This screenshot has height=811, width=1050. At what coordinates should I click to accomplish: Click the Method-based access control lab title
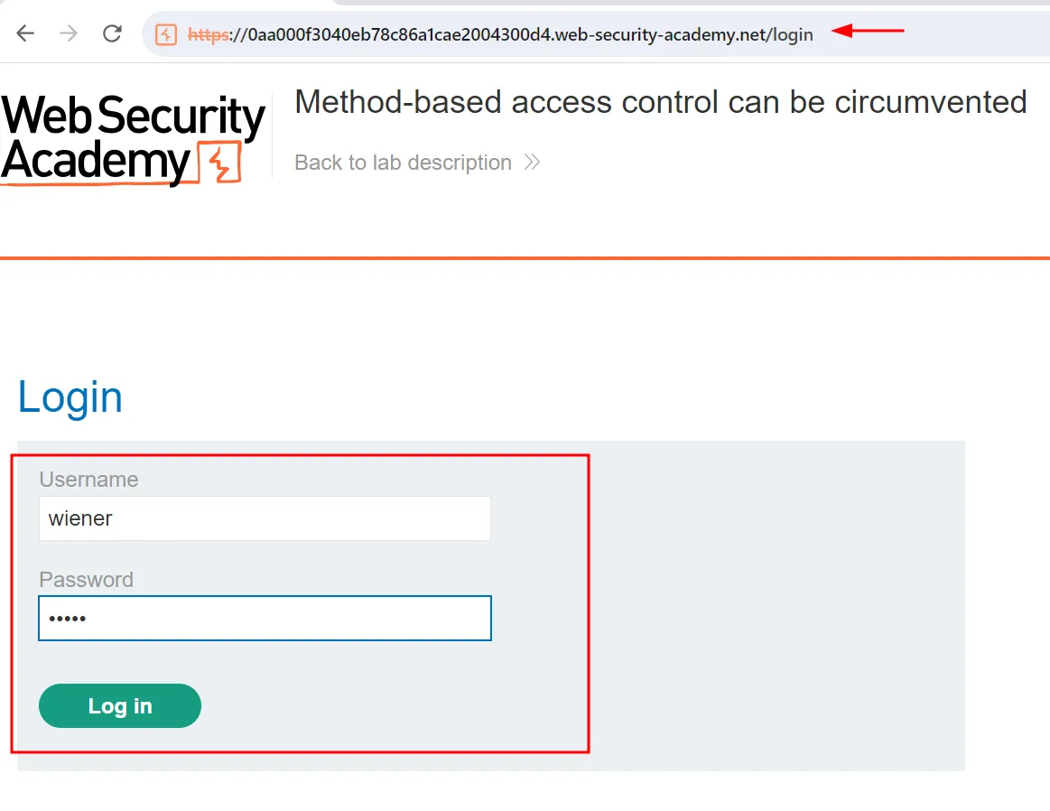(660, 102)
